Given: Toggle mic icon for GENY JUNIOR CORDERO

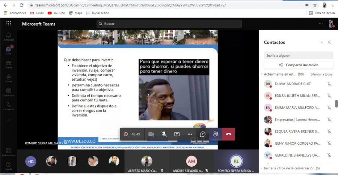Looking at the screenshot, I should [329, 143].
